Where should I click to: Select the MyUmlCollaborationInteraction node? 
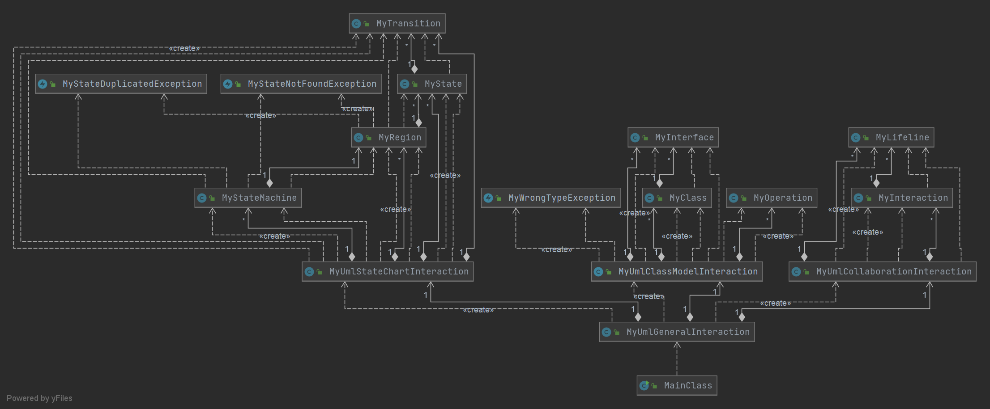[883, 272]
